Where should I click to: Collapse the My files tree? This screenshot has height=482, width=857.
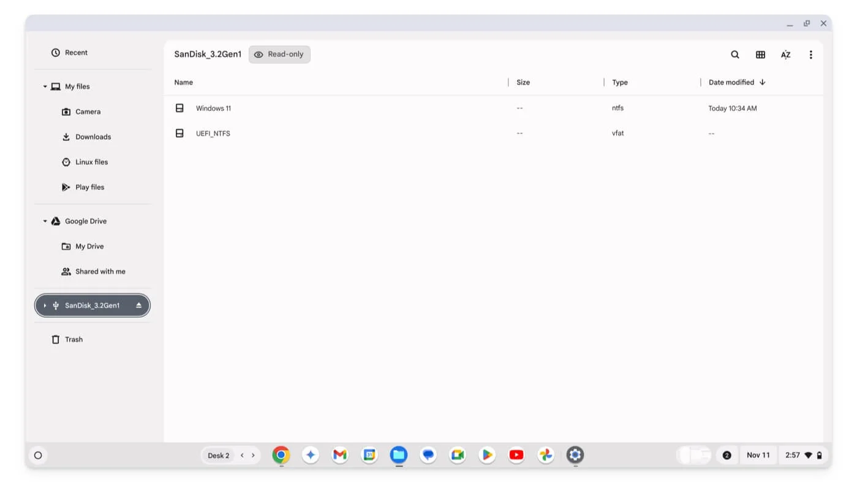[x=45, y=87]
